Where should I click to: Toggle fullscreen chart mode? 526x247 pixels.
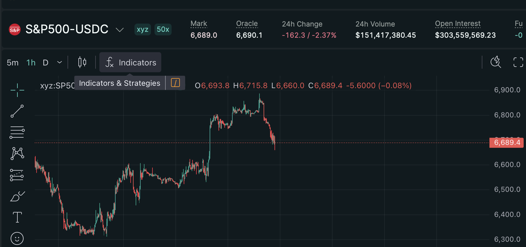point(518,62)
